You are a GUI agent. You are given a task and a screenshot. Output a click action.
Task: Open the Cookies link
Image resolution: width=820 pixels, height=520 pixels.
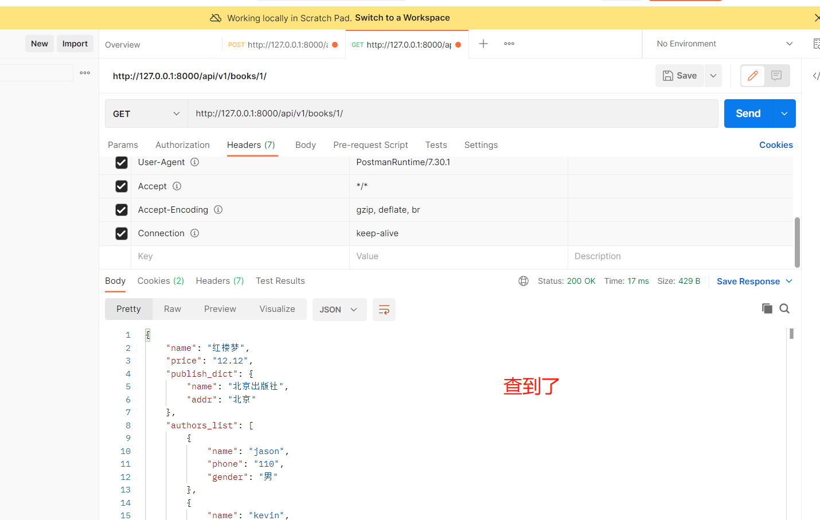tap(776, 145)
